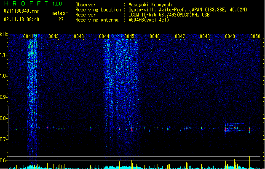The image size is (265, 169).
Task: Click the A504HB(yagi 4el) antenna text
Action: click(149, 20)
